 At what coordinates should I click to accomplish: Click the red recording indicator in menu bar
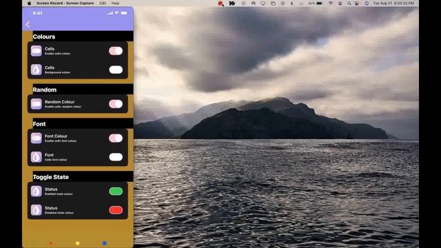pos(220,3)
